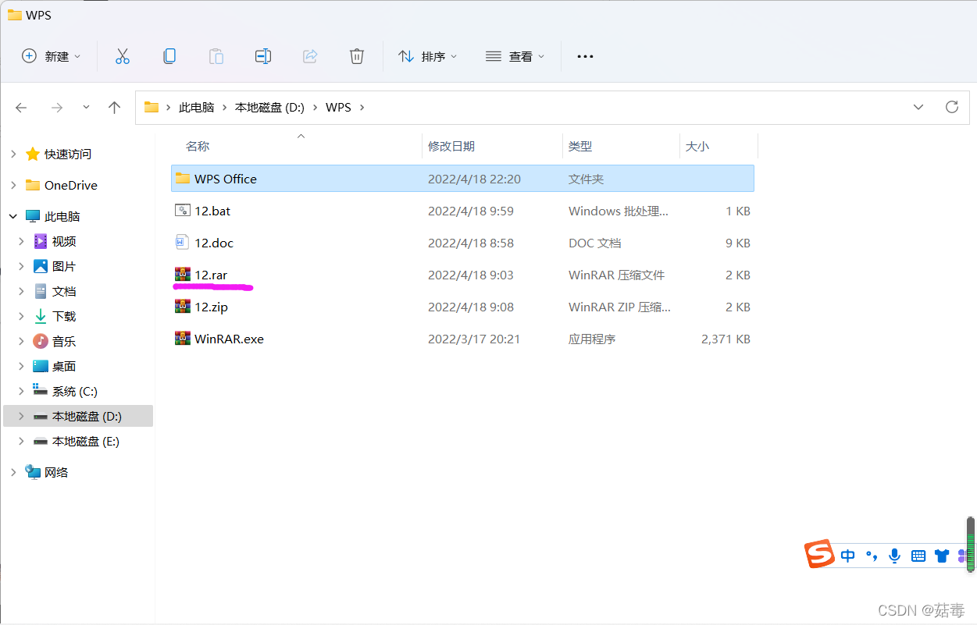The width and height of the screenshot is (977, 625).
Task: Click WPS in the address breadcrumb
Action: tap(338, 107)
